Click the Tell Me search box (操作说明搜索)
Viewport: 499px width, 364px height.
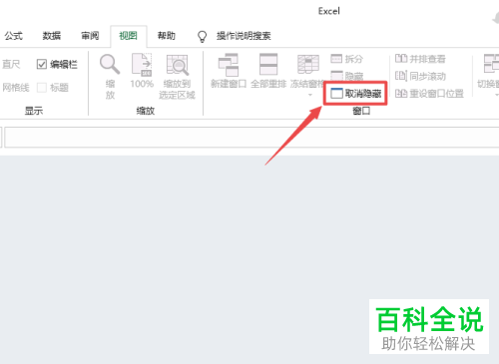[x=244, y=36]
